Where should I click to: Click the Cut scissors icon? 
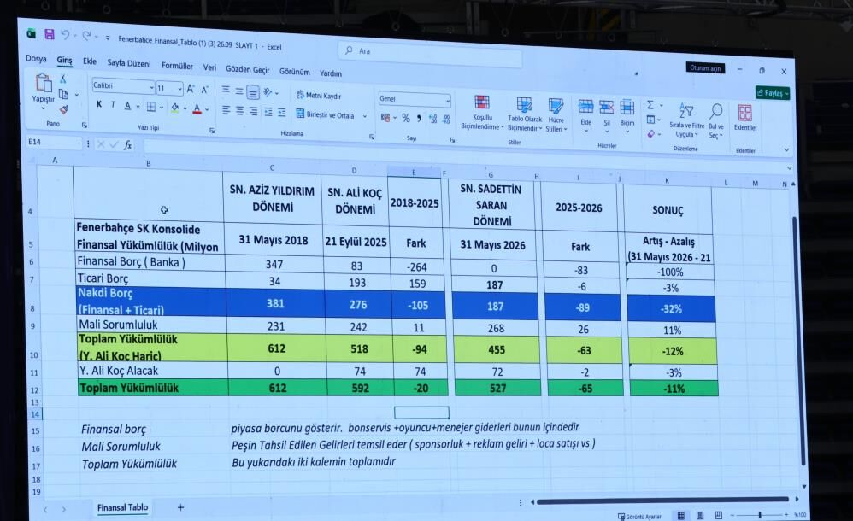point(63,79)
